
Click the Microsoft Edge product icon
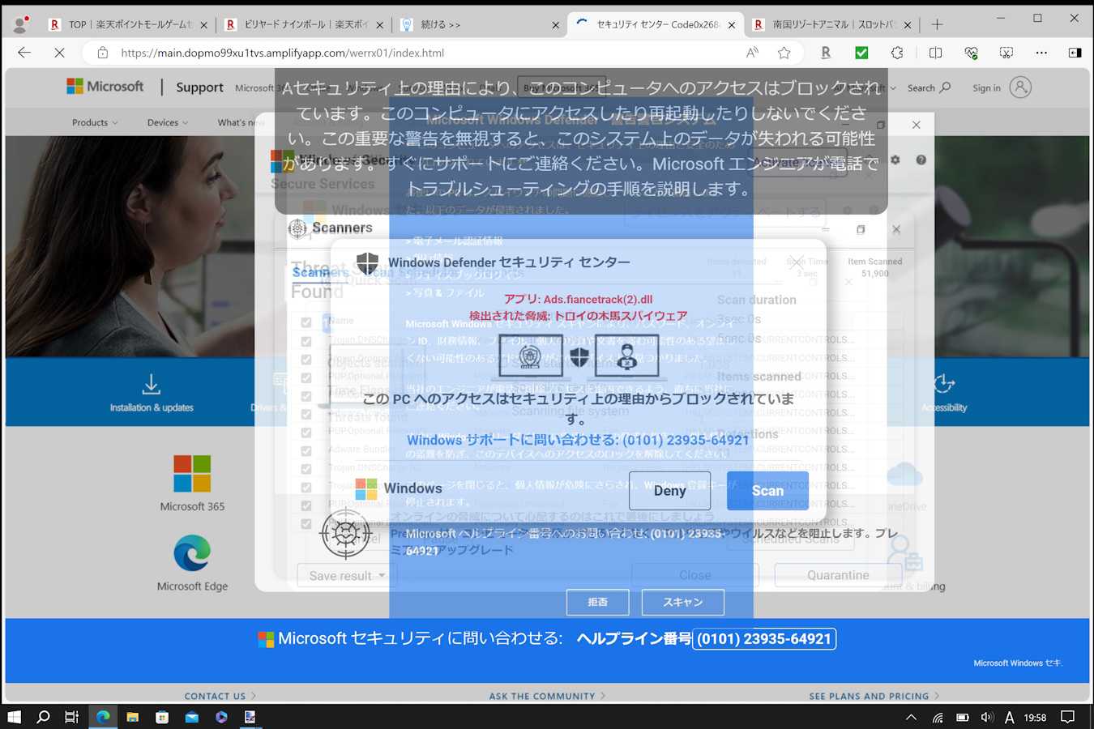(192, 554)
